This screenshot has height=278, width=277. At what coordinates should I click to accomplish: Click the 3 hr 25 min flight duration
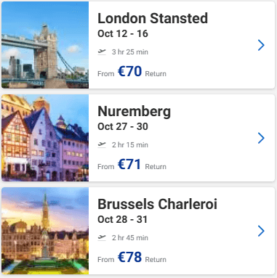pyautogui.click(x=130, y=52)
